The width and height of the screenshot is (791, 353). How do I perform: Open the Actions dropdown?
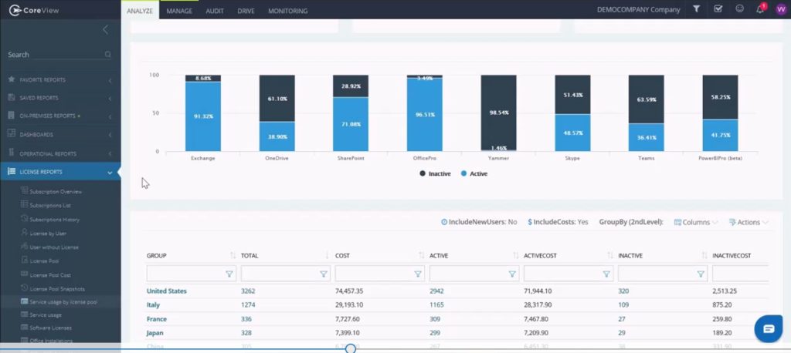tap(749, 222)
